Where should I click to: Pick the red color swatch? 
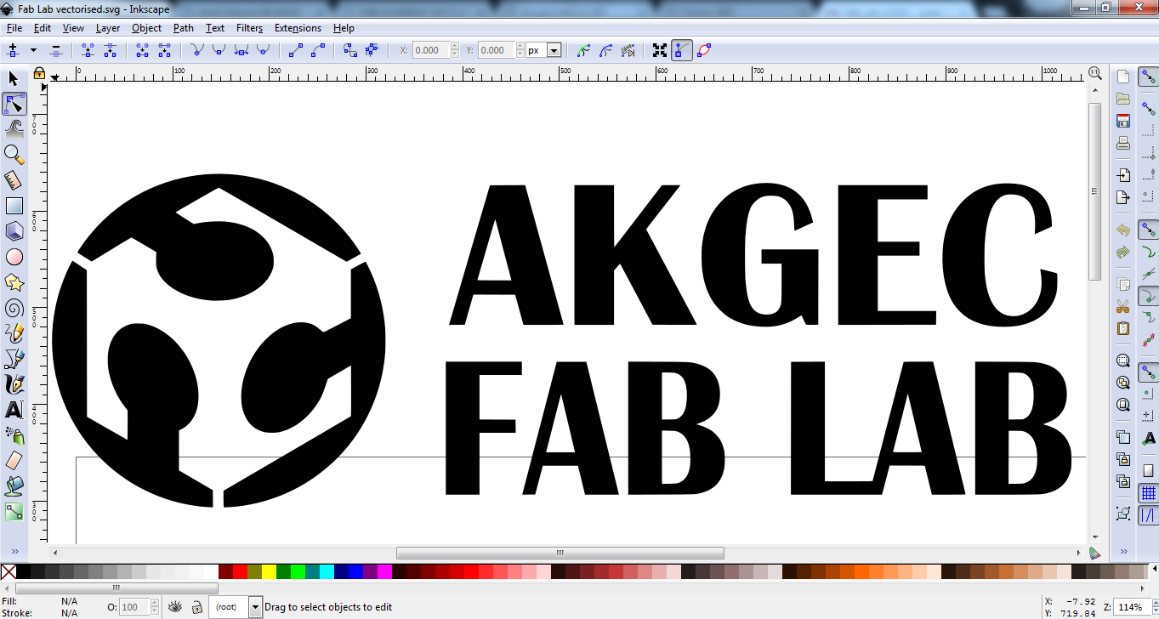(240, 572)
